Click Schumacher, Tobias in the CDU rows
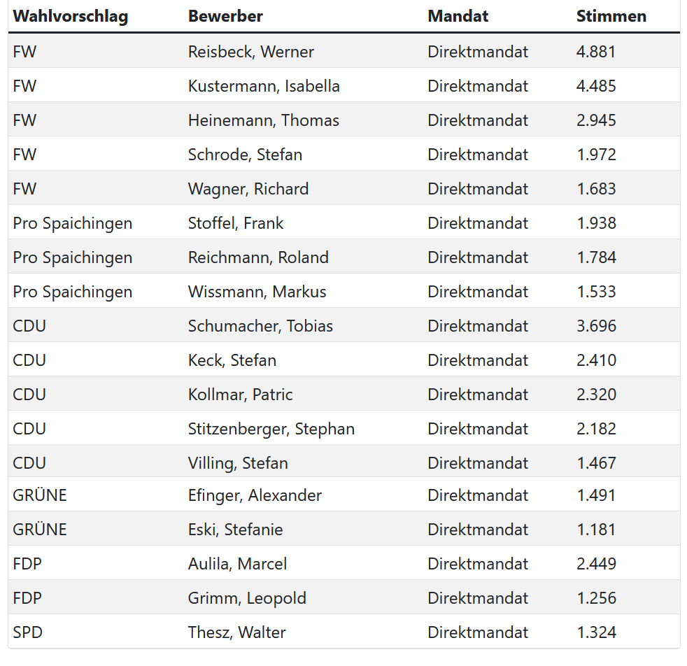This screenshot has height=666, width=687. pos(260,326)
